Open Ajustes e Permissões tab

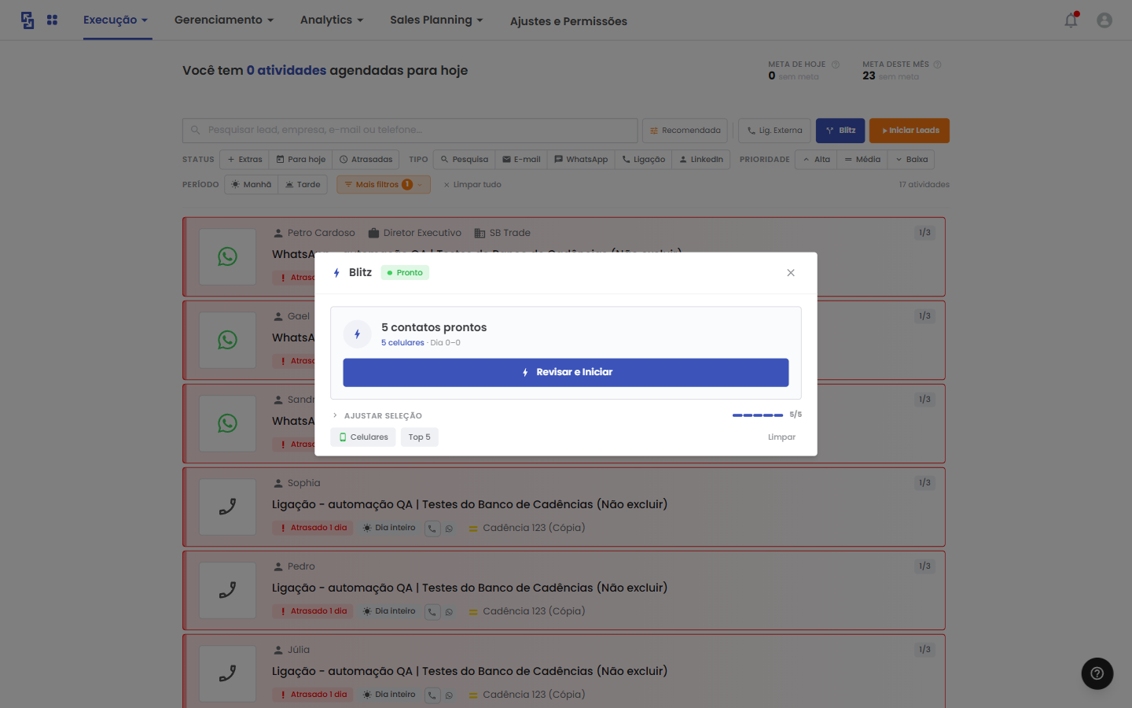568,21
